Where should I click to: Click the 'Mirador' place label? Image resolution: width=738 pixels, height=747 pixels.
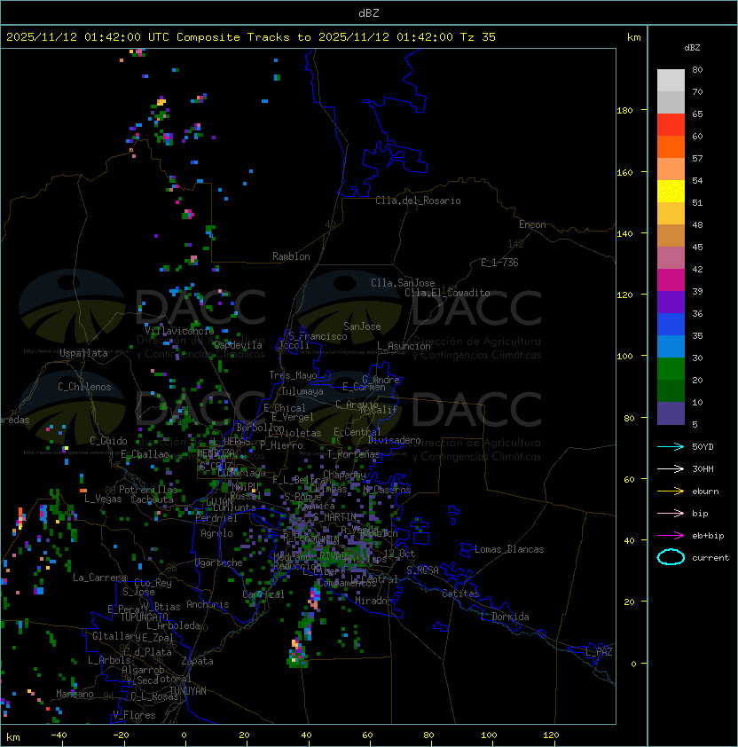[x=373, y=601]
